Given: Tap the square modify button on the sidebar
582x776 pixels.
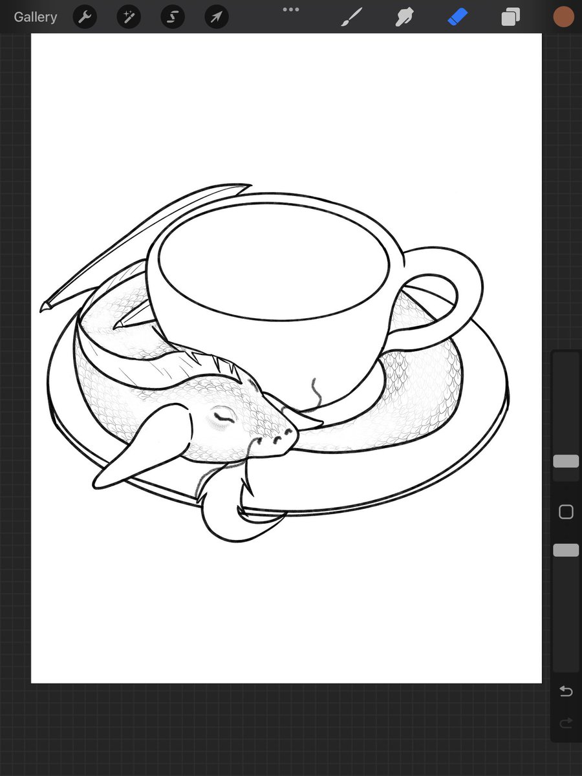Looking at the screenshot, I should pos(566,512).
